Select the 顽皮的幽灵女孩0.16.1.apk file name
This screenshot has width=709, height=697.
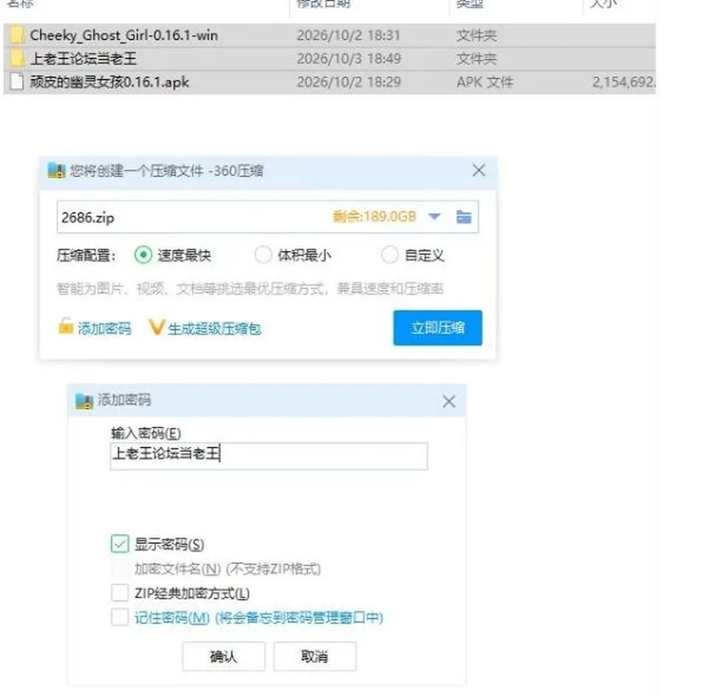coord(109,82)
